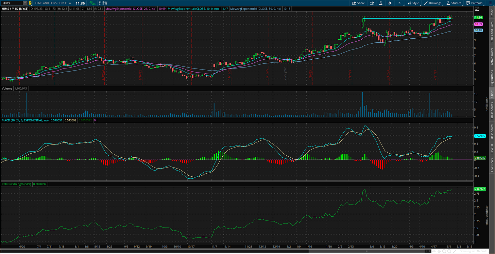Open the Dashboard side tab
This screenshot has height=254, width=495.
tap(492, 132)
